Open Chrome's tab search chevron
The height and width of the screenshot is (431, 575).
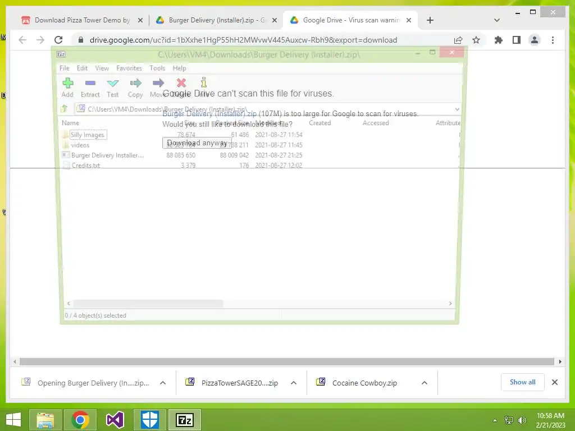pos(497,20)
